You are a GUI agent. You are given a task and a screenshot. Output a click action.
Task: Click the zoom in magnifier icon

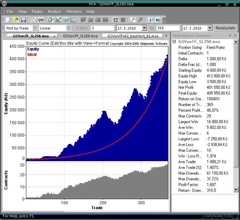click(133, 20)
